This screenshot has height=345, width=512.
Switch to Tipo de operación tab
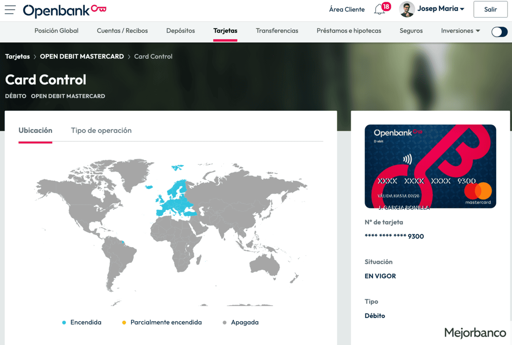coord(101,130)
